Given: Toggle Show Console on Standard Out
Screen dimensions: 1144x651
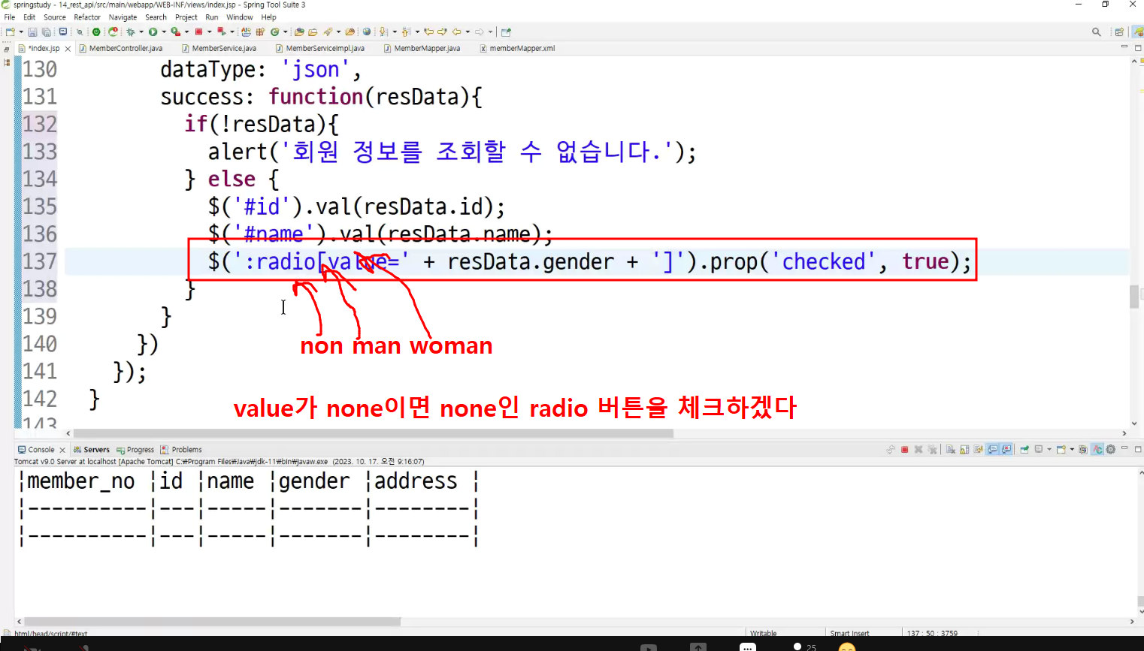Looking at the screenshot, I should pyautogui.click(x=992, y=449).
